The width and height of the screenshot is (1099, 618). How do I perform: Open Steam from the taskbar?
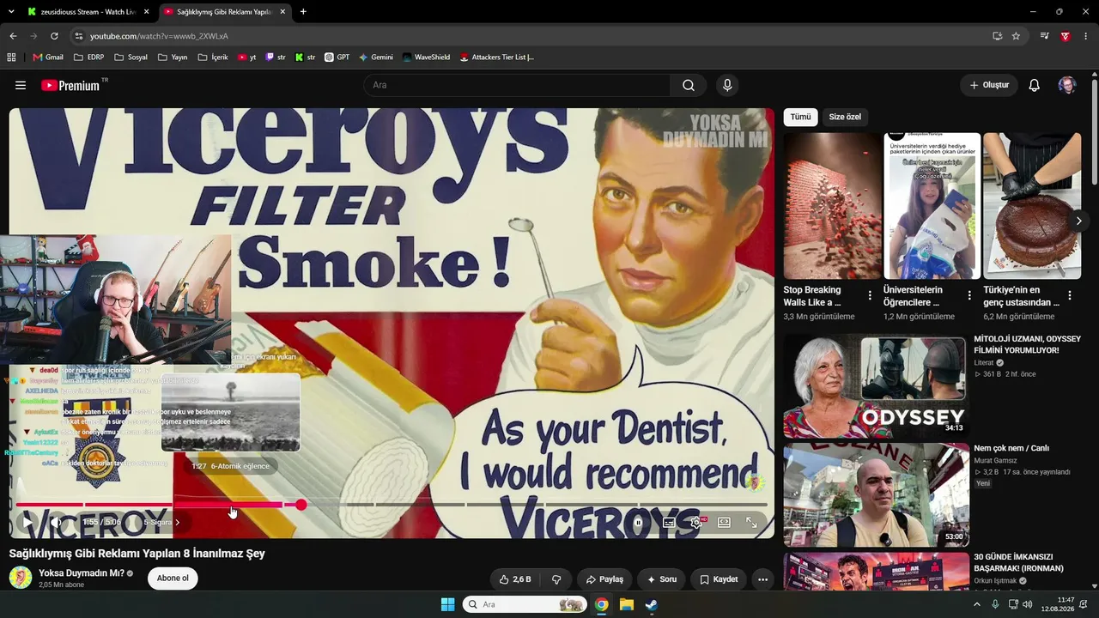(651, 604)
